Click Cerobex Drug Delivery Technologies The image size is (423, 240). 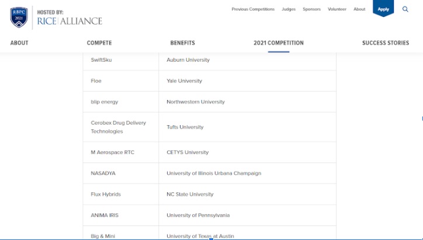point(118,127)
